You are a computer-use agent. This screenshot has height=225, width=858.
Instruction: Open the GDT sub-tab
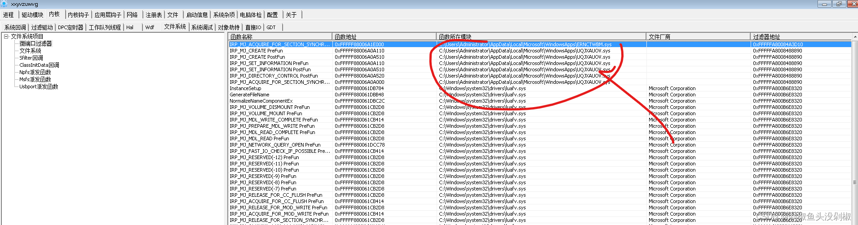[271, 27]
